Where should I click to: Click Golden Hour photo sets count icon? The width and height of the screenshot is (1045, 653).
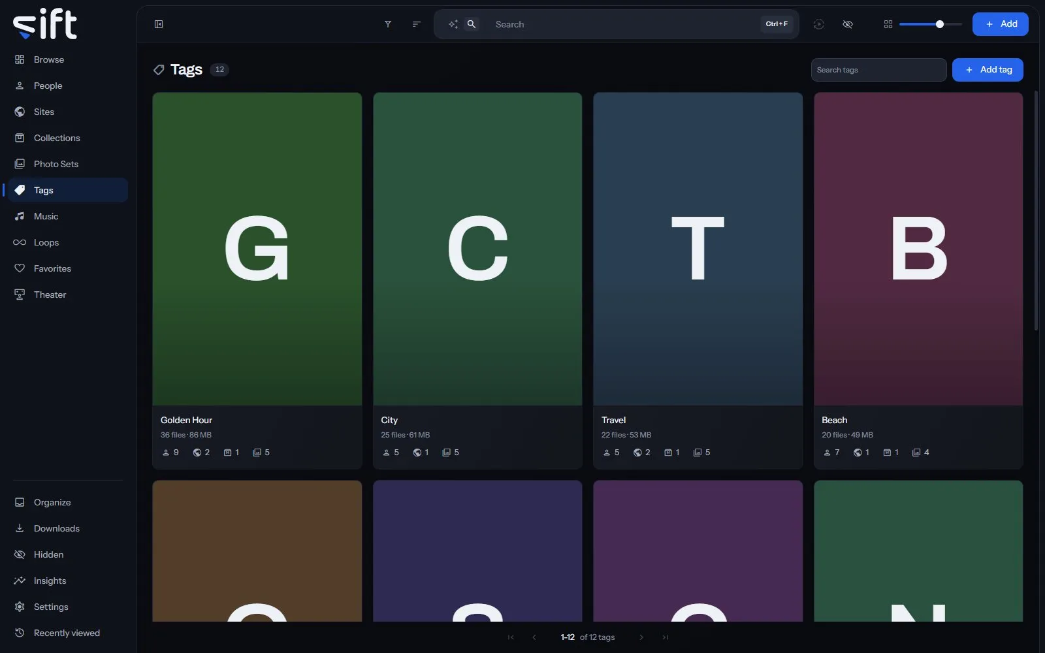(257, 453)
